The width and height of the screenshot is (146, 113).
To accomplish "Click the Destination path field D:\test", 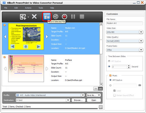I will (41, 100).
